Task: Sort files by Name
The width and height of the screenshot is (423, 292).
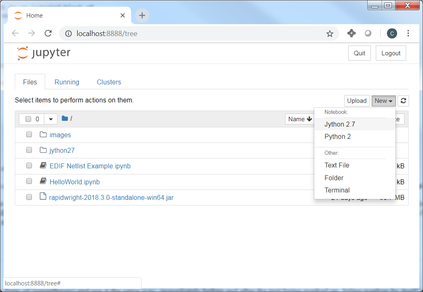Action: 300,119
